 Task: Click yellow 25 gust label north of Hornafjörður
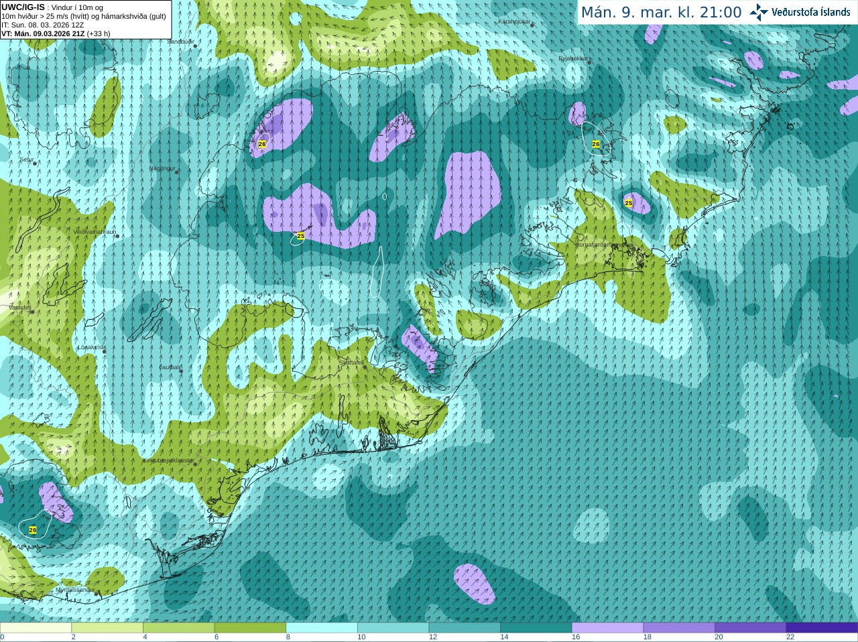pos(629,202)
